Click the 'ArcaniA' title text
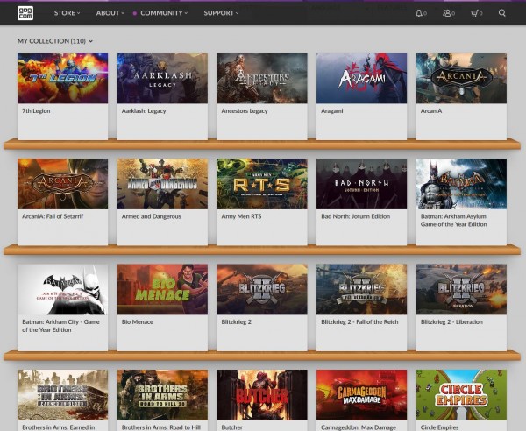Viewport: 526px width, 431px height. (431, 110)
